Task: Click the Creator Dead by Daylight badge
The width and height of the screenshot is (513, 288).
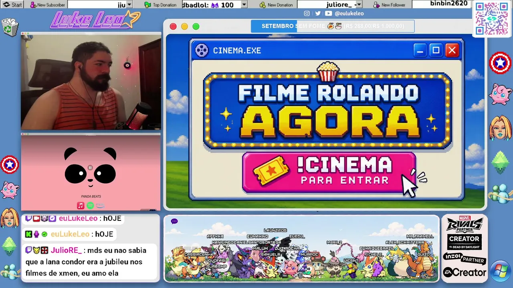Action: pos(464,242)
